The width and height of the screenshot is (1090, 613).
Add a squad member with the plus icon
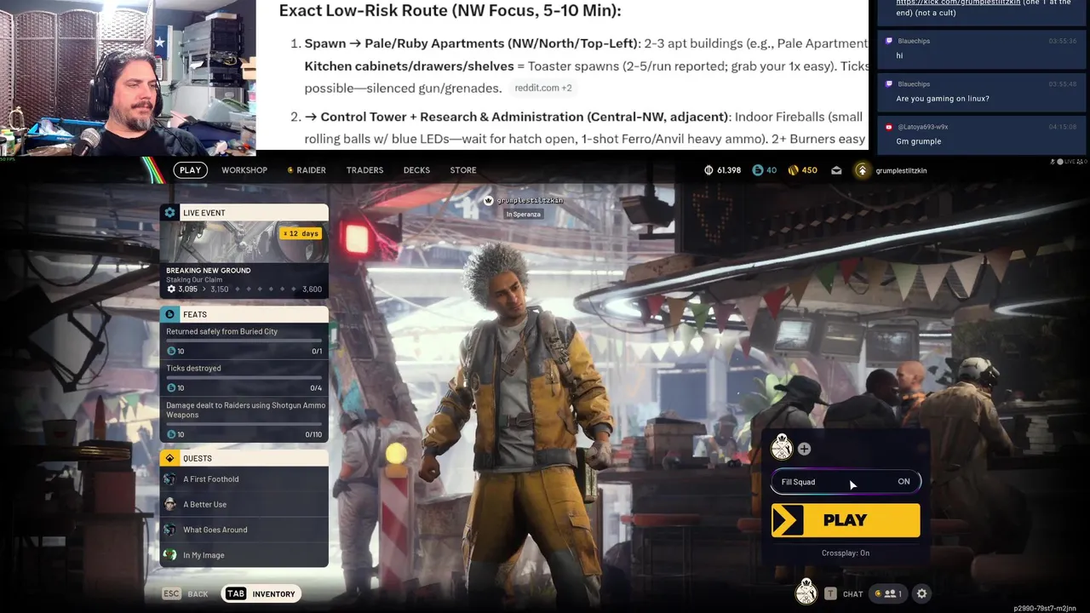[x=804, y=449]
